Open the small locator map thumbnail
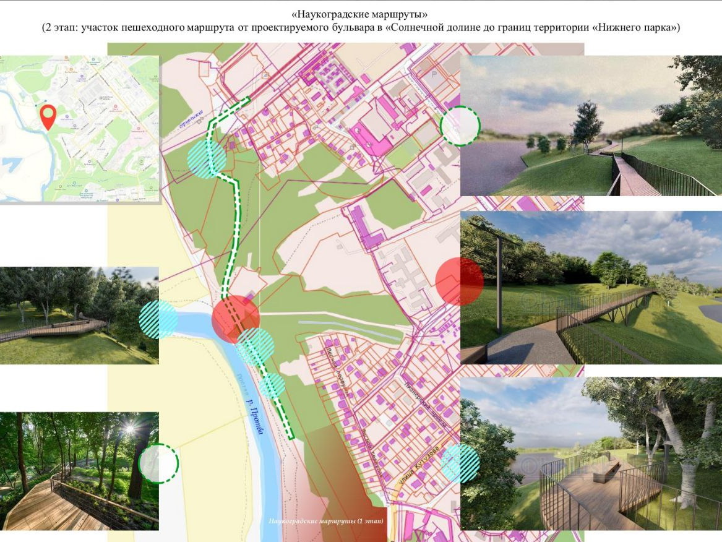 point(79,129)
